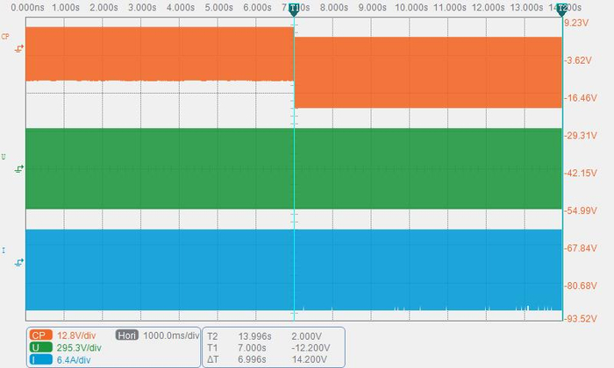The image size is (614, 368).
Task: Open the 1000.0ms/div horizontal scale value
Action: [171, 336]
